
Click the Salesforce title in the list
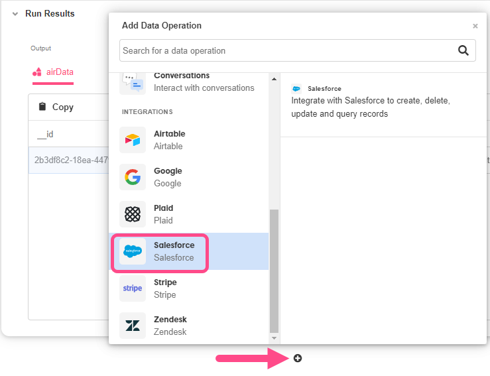[x=174, y=245]
